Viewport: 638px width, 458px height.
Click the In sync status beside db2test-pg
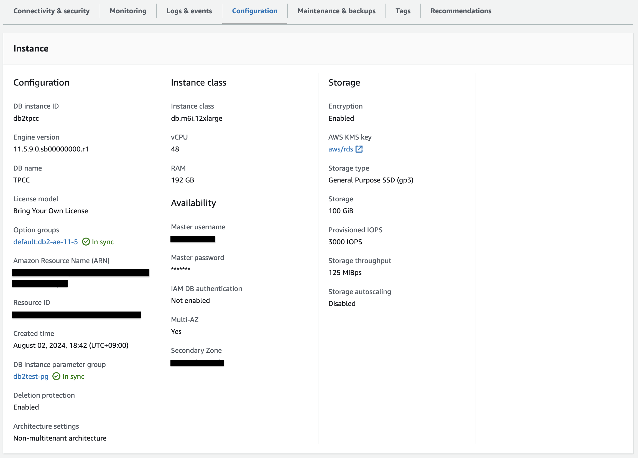tap(73, 376)
